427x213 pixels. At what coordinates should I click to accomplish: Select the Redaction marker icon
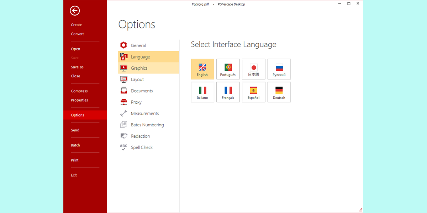(123, 136)
